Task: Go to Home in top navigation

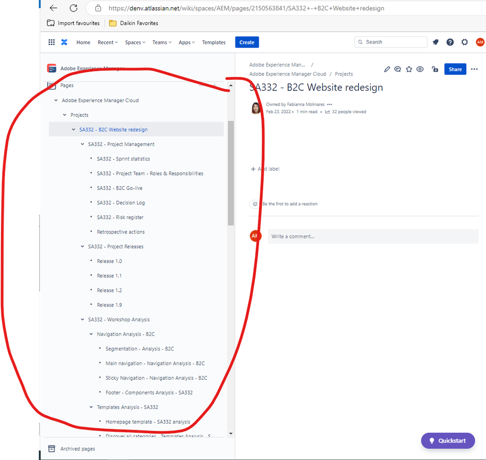Action: [83, 42]
